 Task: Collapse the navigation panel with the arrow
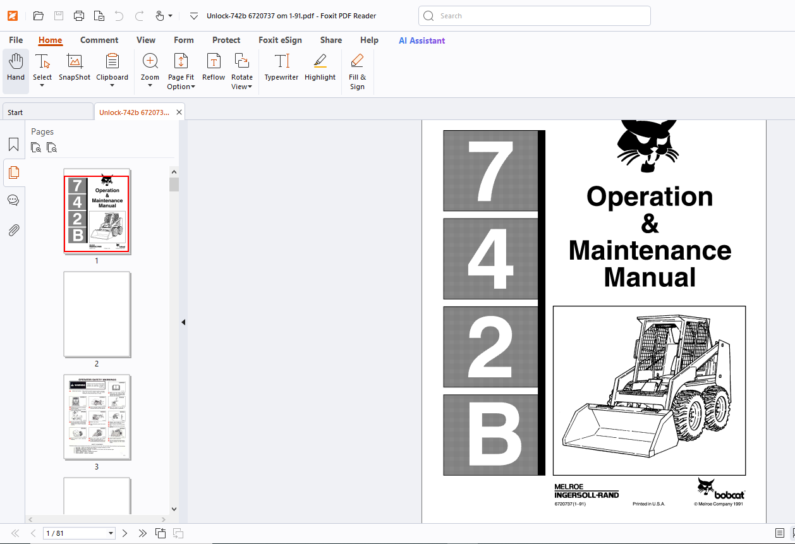point(183,322)
